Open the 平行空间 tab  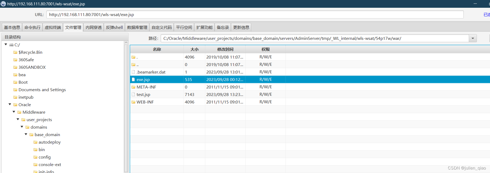click(184, 27)
